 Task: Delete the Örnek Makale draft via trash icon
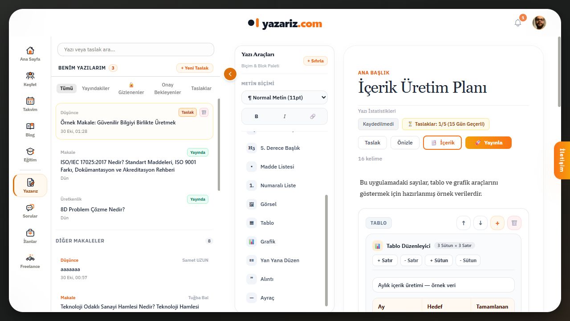click(x=204, y=112)
